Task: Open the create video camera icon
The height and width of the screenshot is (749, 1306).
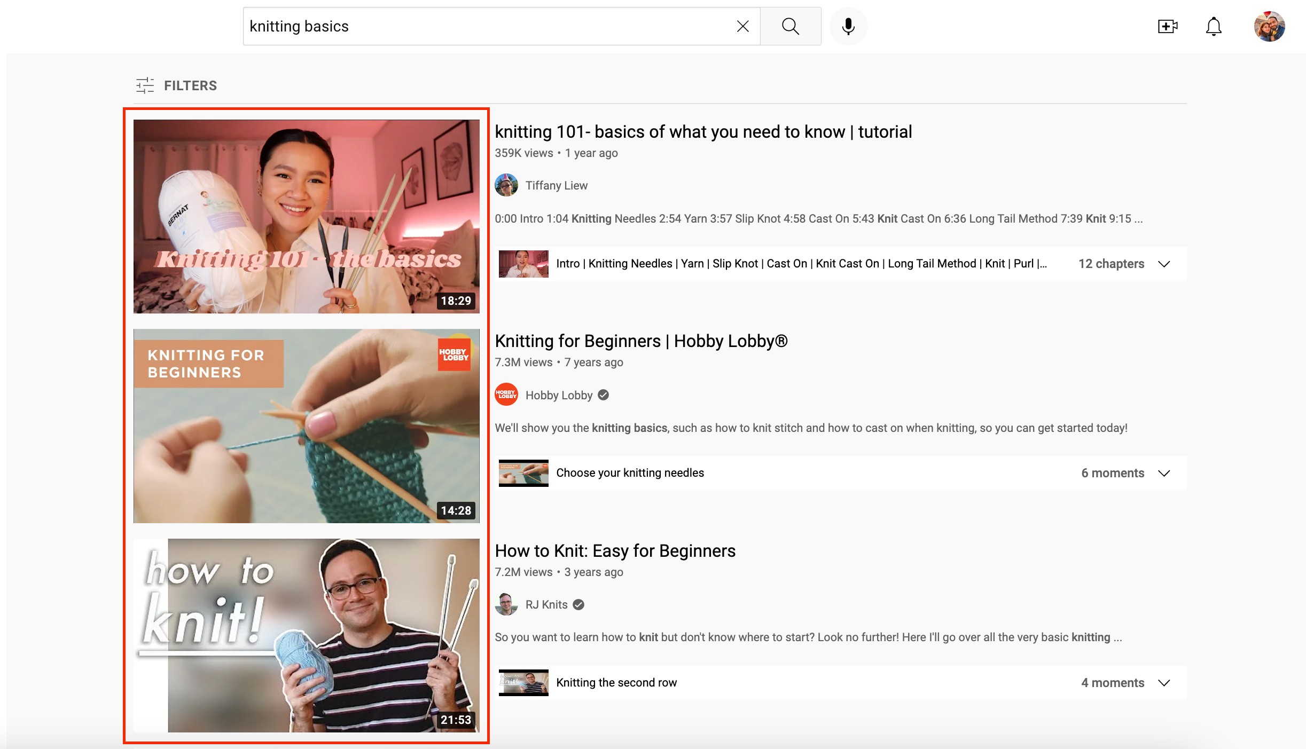Action: point(1168,26)
